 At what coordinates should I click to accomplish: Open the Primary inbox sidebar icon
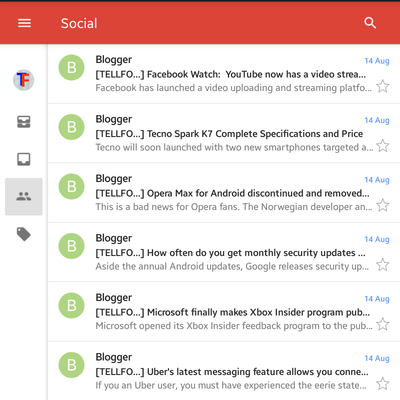(23, 159)
